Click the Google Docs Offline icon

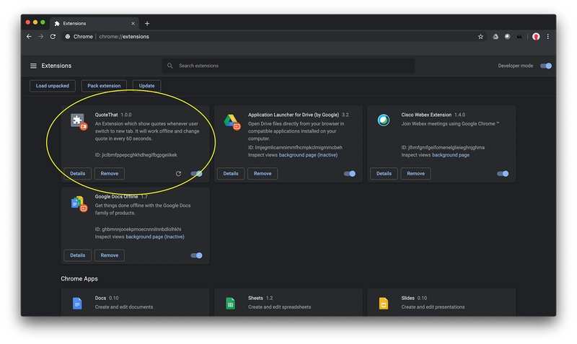tap(79, 203)
